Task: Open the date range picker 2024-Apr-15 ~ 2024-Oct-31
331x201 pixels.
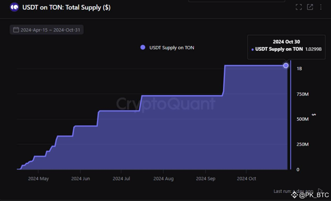Action: (x=47, y=30)
